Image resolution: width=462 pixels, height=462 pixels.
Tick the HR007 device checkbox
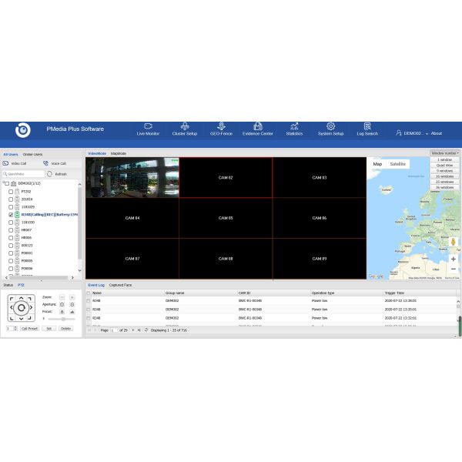click(x=11, y=230)
